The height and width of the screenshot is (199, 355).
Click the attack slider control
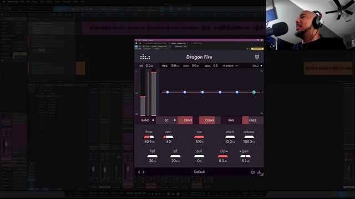point(230,137)
